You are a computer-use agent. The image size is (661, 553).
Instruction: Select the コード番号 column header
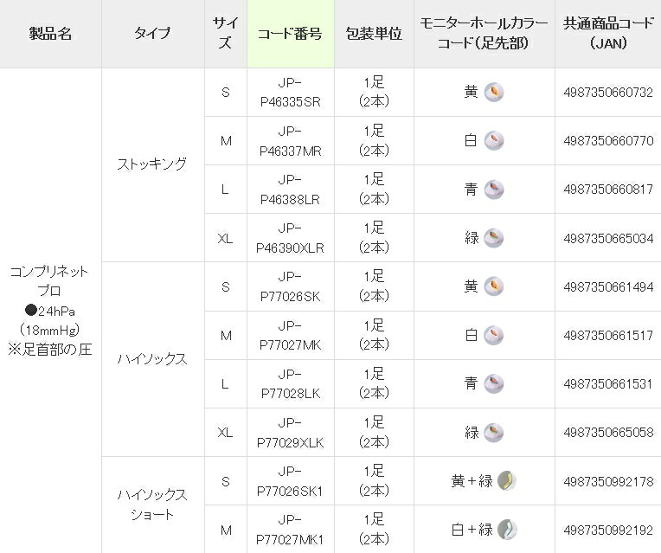tap(290, 34)
